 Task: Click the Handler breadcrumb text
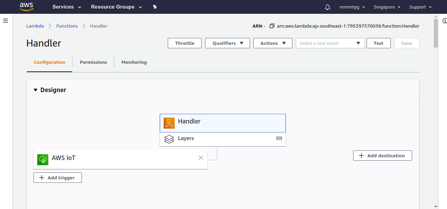tap(99, 26)
